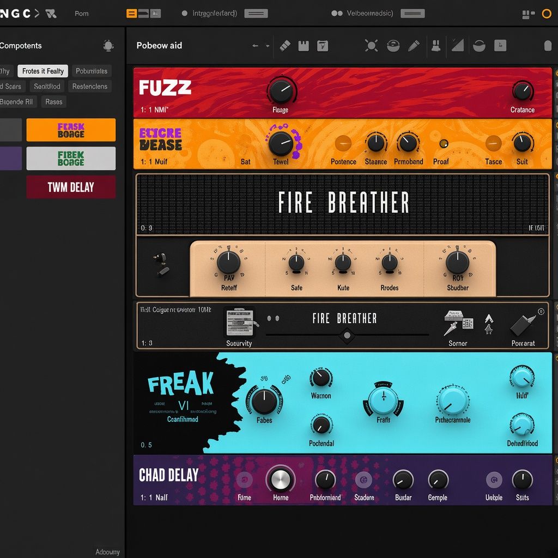The image size is (558, 558).
Task: Toggle the two dots left of Fire Breather cabinet
Action: [x=273, y=318]
